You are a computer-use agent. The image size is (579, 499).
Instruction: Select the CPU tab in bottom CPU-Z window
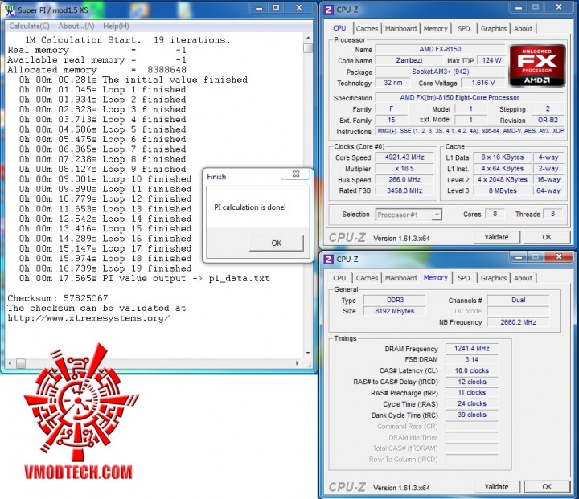[x=339, y=278]
